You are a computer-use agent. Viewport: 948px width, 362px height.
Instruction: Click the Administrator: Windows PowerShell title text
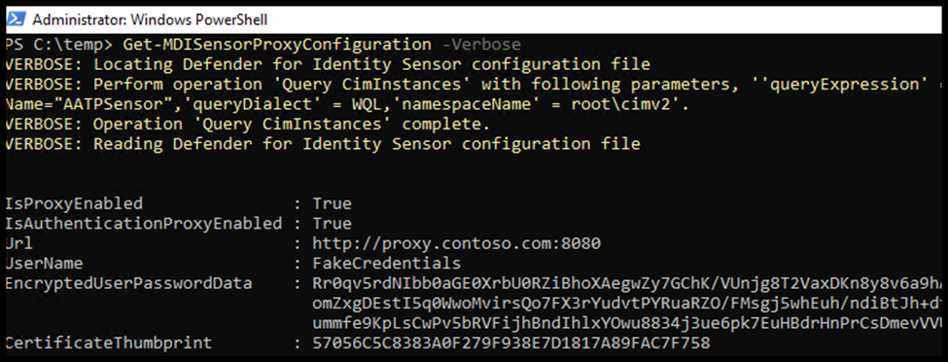coord(150,20)
